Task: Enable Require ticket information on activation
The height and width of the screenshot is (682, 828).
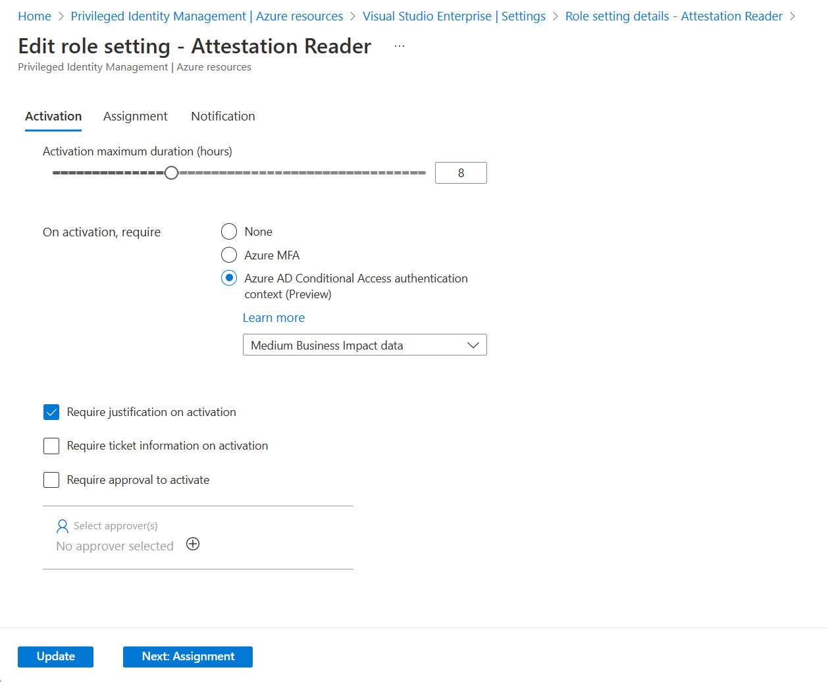Action: 51,446
